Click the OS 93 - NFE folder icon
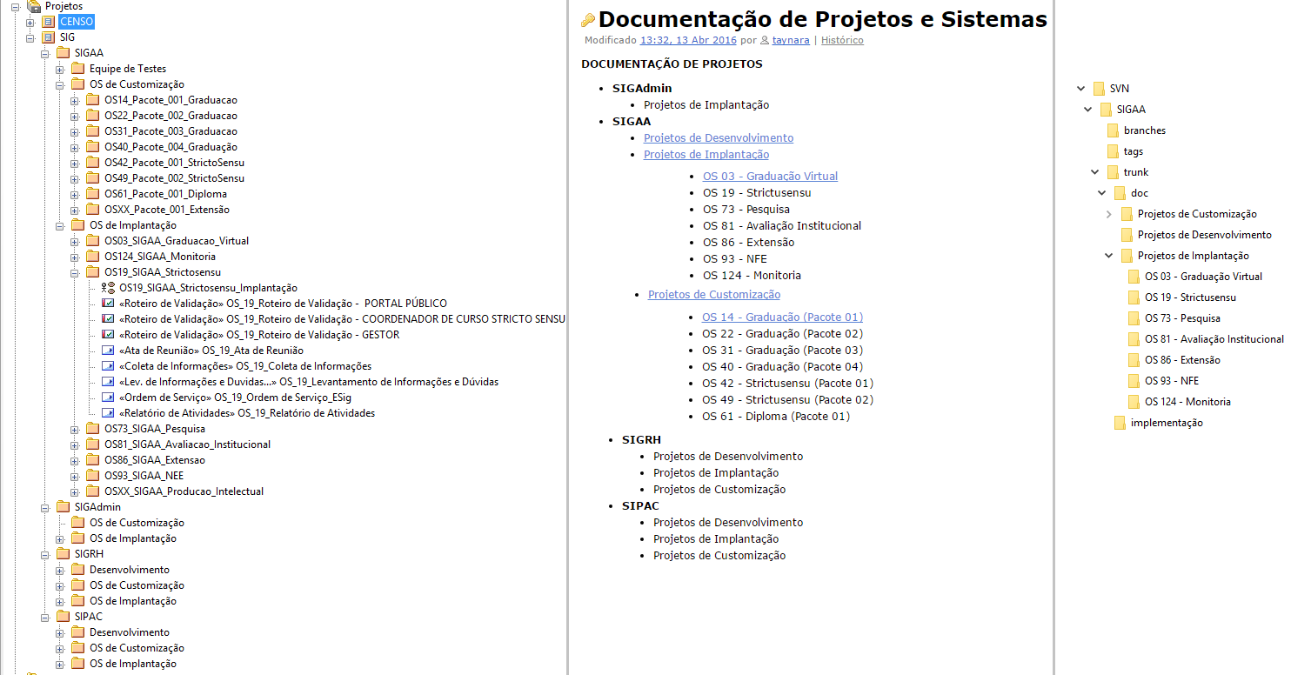This screenshot has height=675, width=1311. 1134,381
